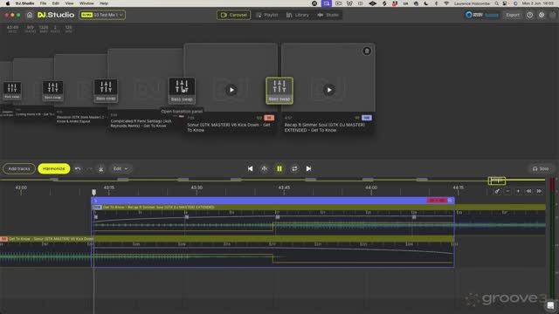The image size is (559, 314).
Task: Open the Apple menu
Action: 8,3
